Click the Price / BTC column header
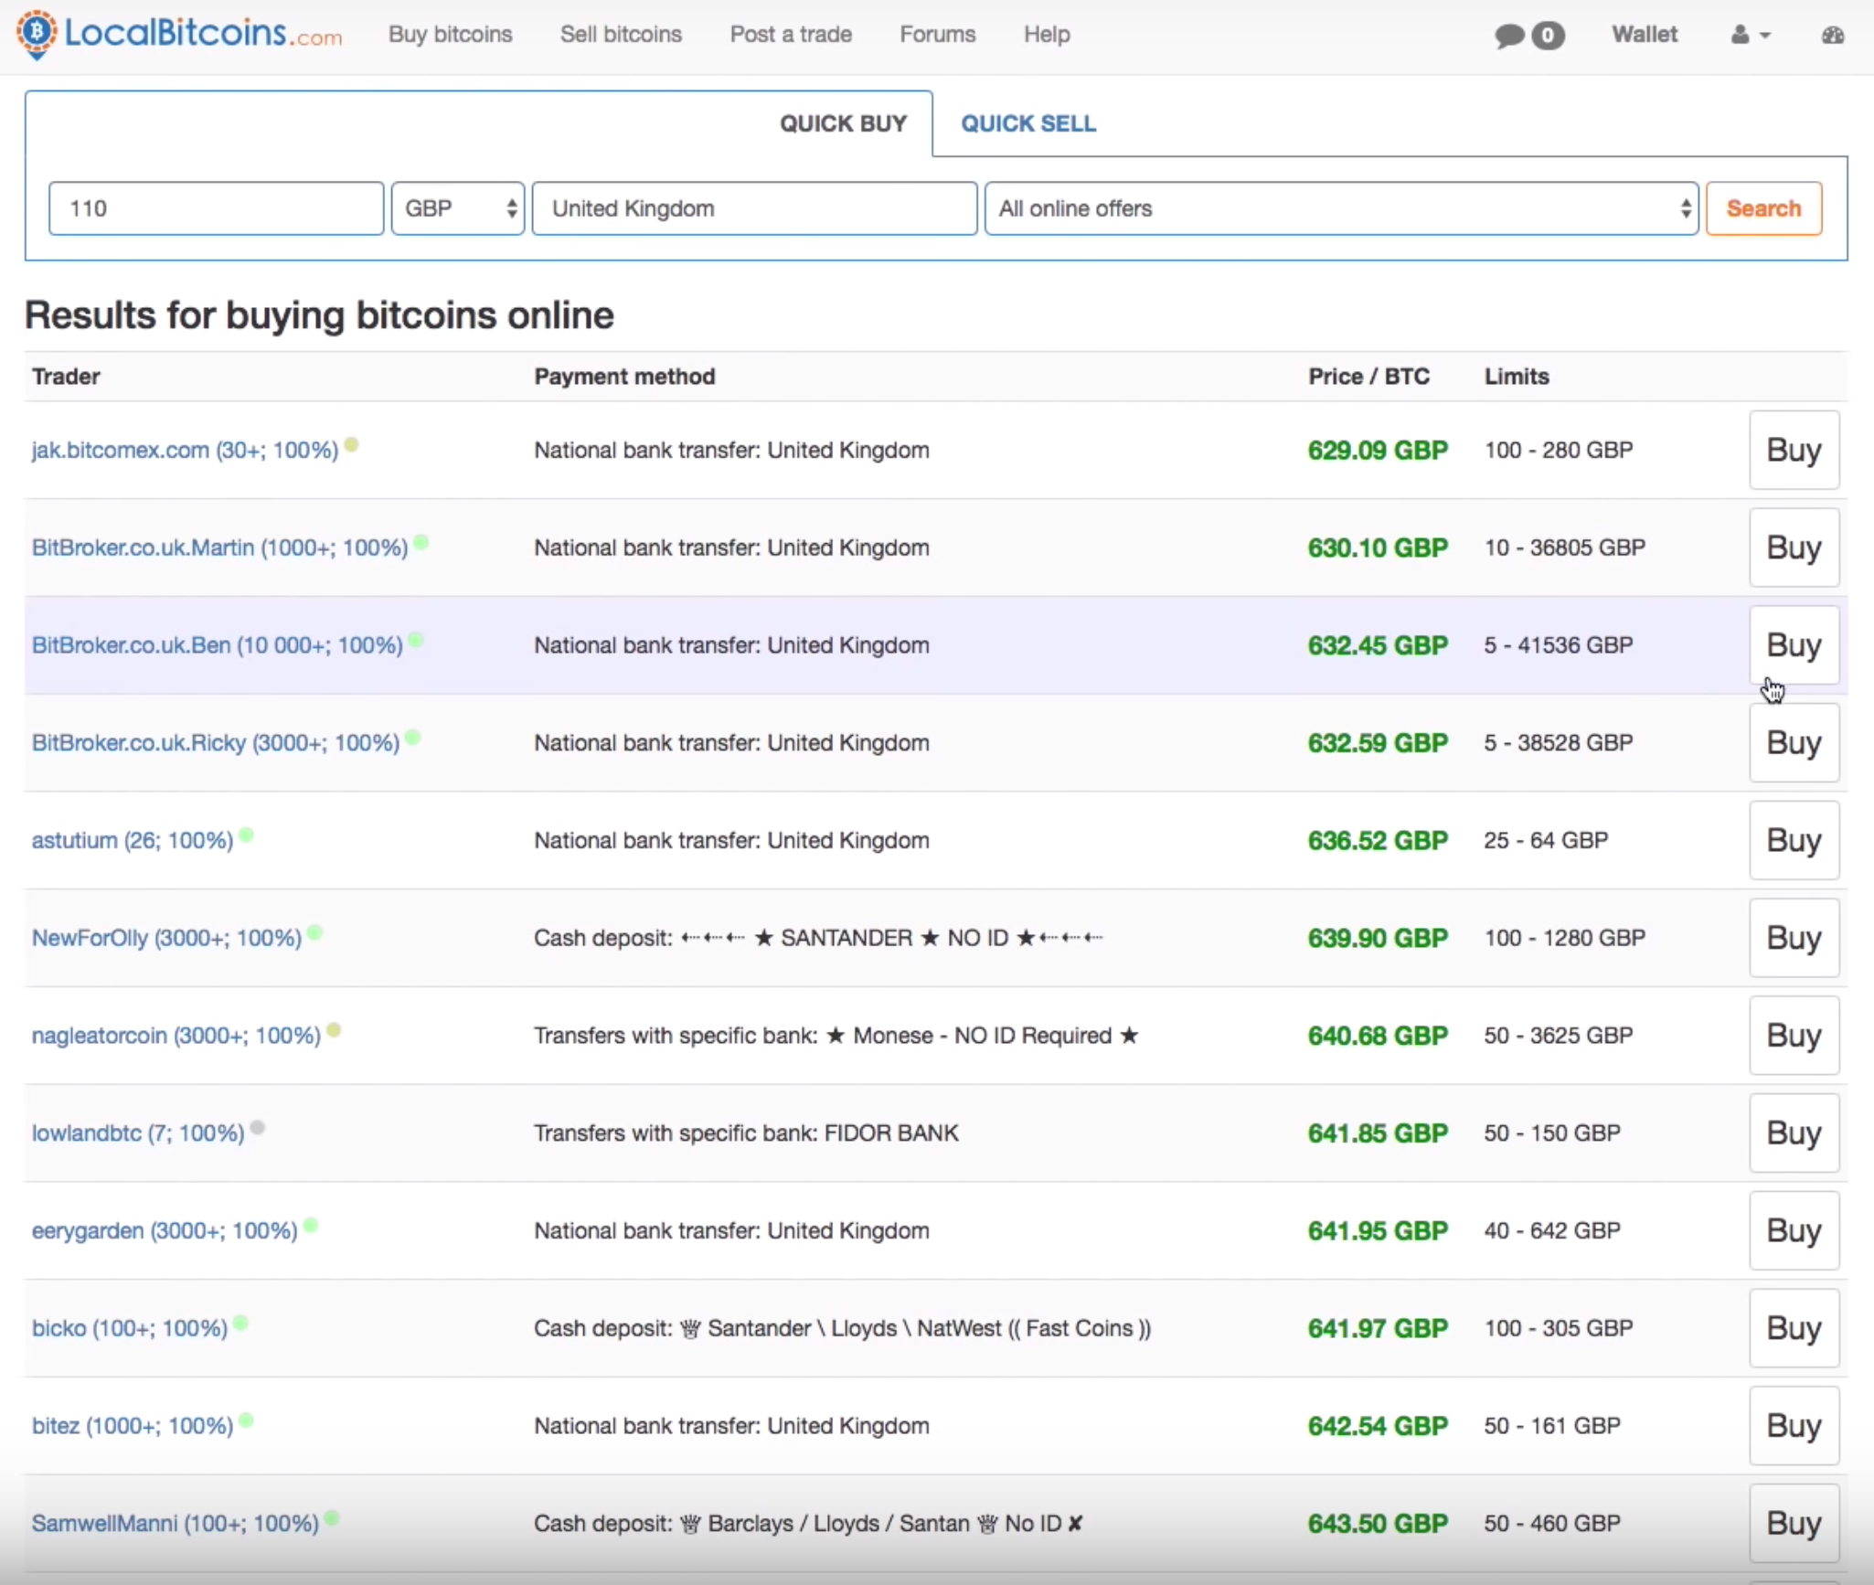The image size is (1874, 1585). pyautogui.click(x=1368, y=377)
